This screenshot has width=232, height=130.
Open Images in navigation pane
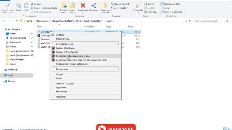[x=13, y=47]
